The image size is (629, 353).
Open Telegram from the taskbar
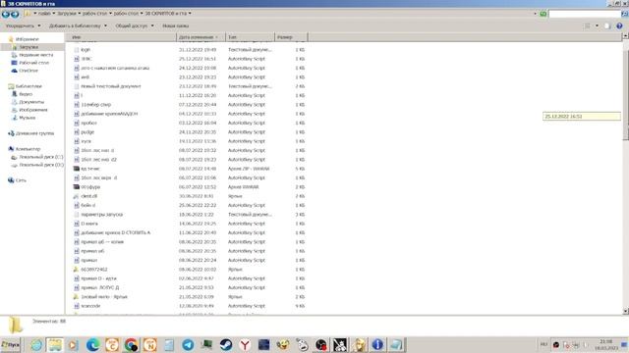(x=188, y=344)
